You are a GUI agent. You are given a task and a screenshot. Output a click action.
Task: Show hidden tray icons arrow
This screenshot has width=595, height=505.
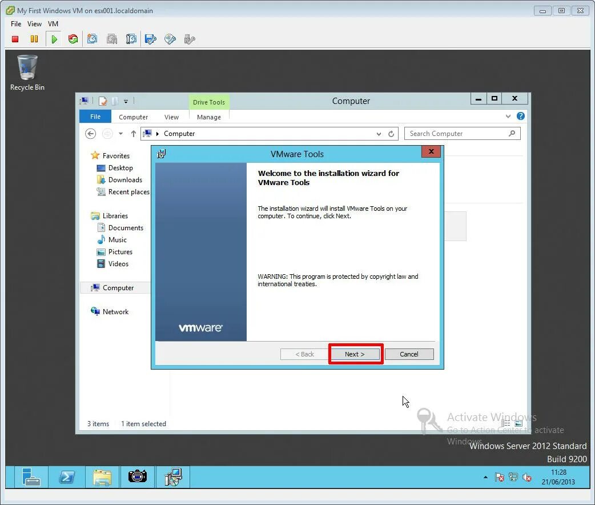(486, 477)
